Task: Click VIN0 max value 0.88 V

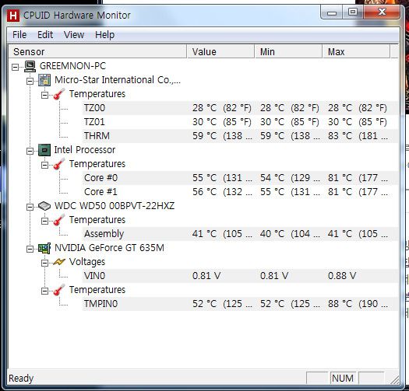Action: 342,276
